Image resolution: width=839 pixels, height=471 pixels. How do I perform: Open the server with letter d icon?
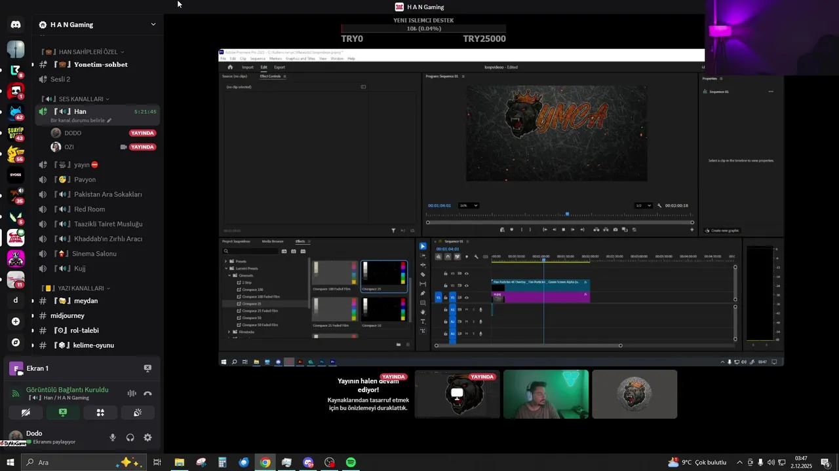(x=16, y=300)
